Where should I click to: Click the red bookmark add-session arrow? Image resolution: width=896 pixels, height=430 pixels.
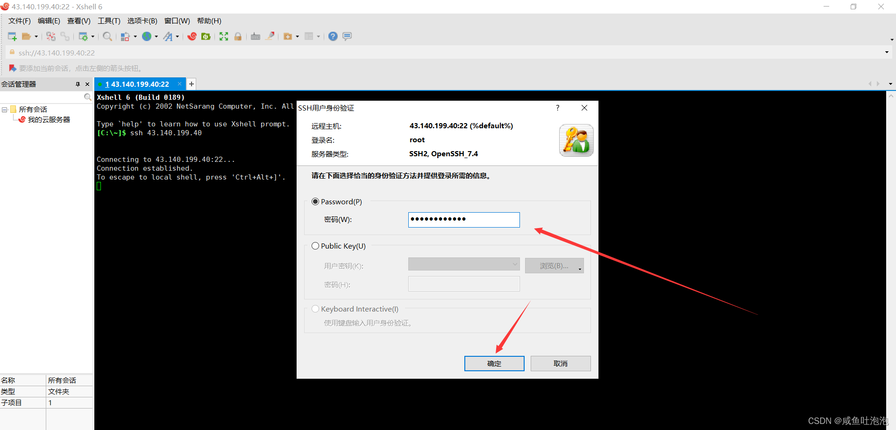(x=13, y=68)
